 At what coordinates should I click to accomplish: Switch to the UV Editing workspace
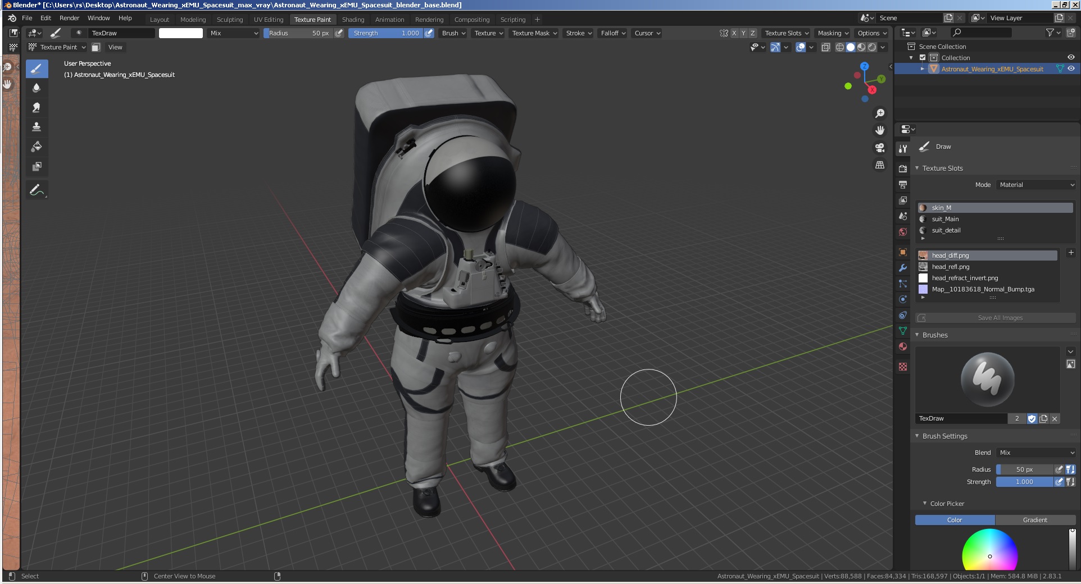coord(269,19)
